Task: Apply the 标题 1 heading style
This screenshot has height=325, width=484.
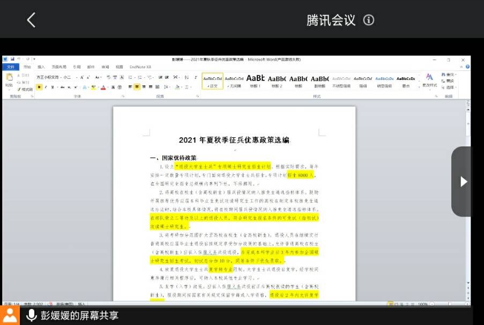Action: tap(255, 80)
